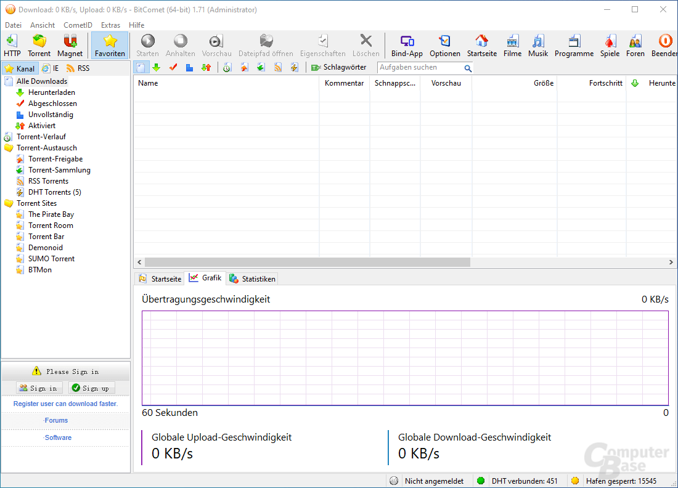Switch to the Kanal sidebar tab
Viewport: 678px width, 488px height.
[20, 68]
